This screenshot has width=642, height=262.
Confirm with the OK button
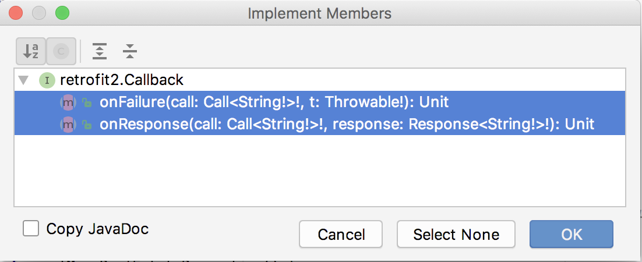pos(571,235)
